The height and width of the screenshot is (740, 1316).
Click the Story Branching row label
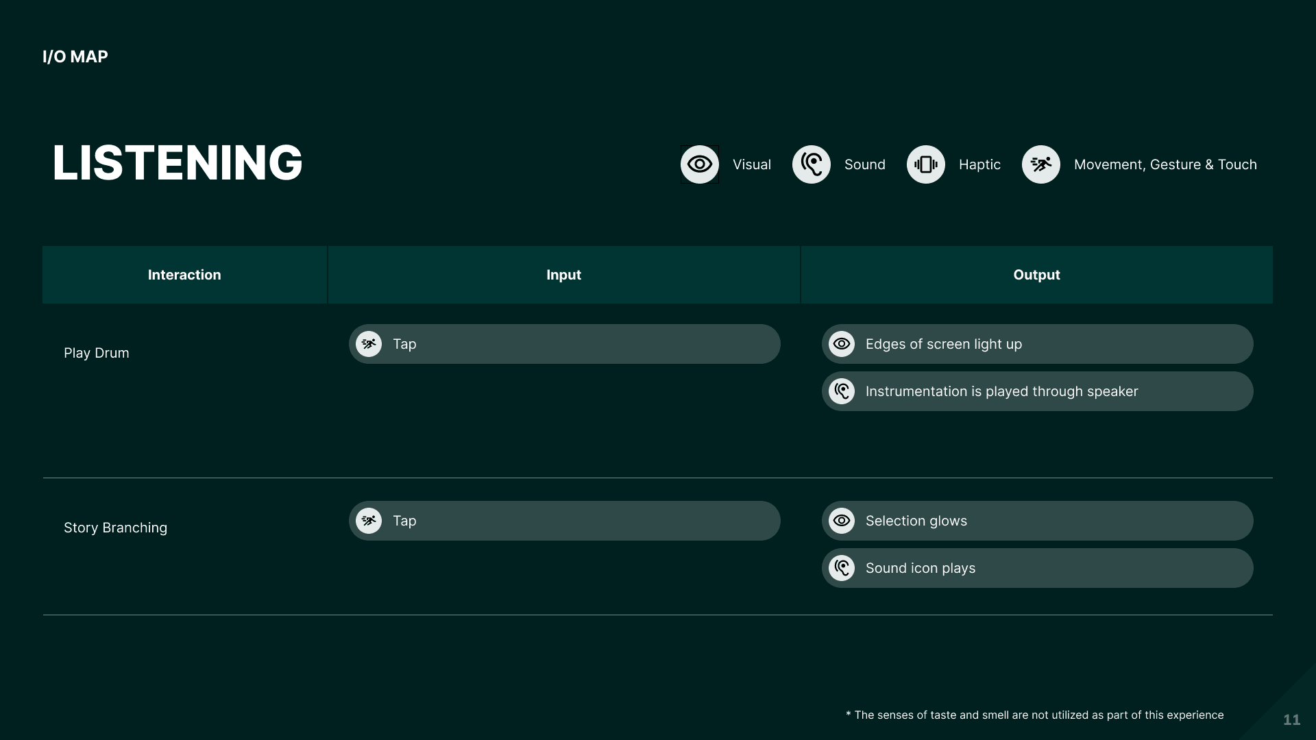click(x=115, y=528)
